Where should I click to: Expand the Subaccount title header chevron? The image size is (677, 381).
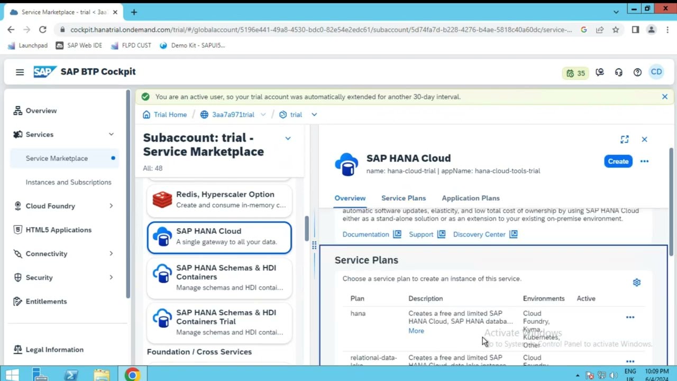[x=288, y=138]
